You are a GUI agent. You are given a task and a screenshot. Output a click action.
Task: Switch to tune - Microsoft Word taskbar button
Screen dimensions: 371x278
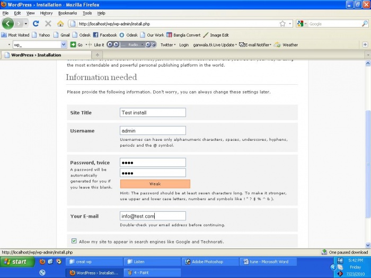(x=268, y=262)
